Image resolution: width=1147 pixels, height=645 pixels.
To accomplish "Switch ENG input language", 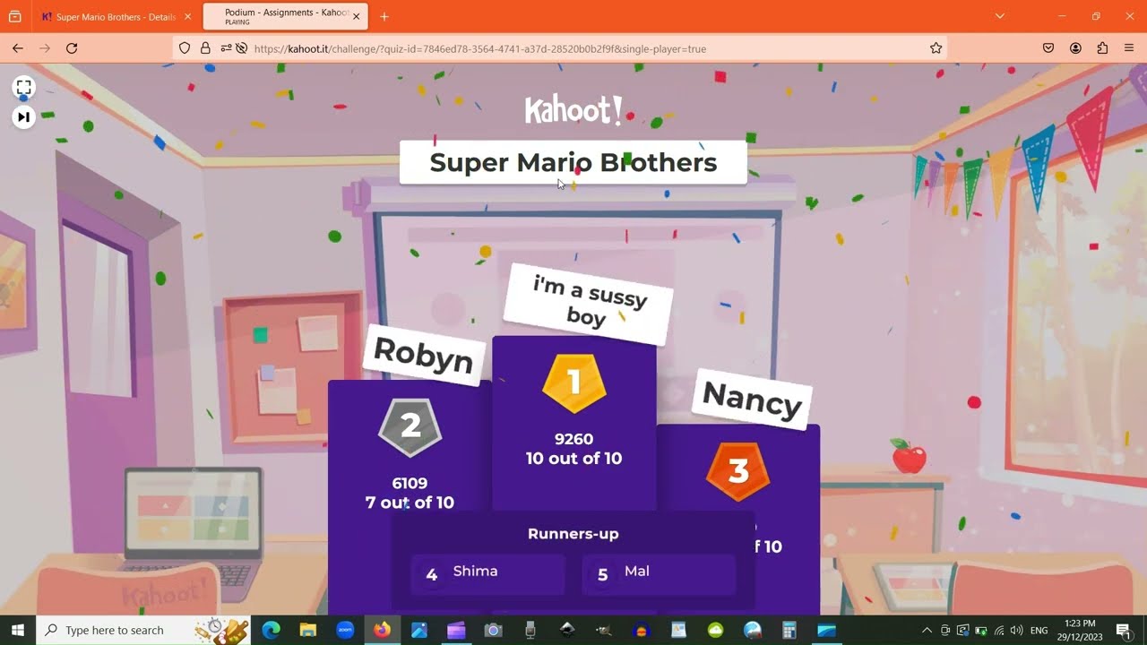I will (1039, 630).
